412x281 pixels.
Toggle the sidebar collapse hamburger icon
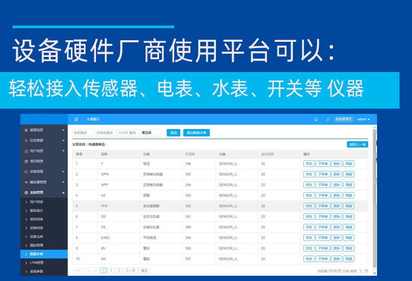(x=76, y=119)
